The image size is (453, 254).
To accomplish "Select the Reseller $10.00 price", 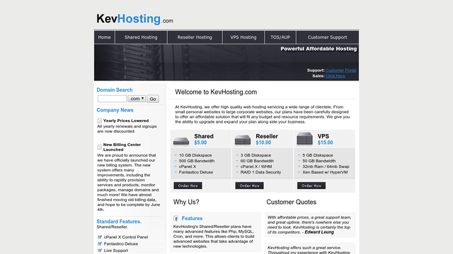I will click(x=263, y=143).
